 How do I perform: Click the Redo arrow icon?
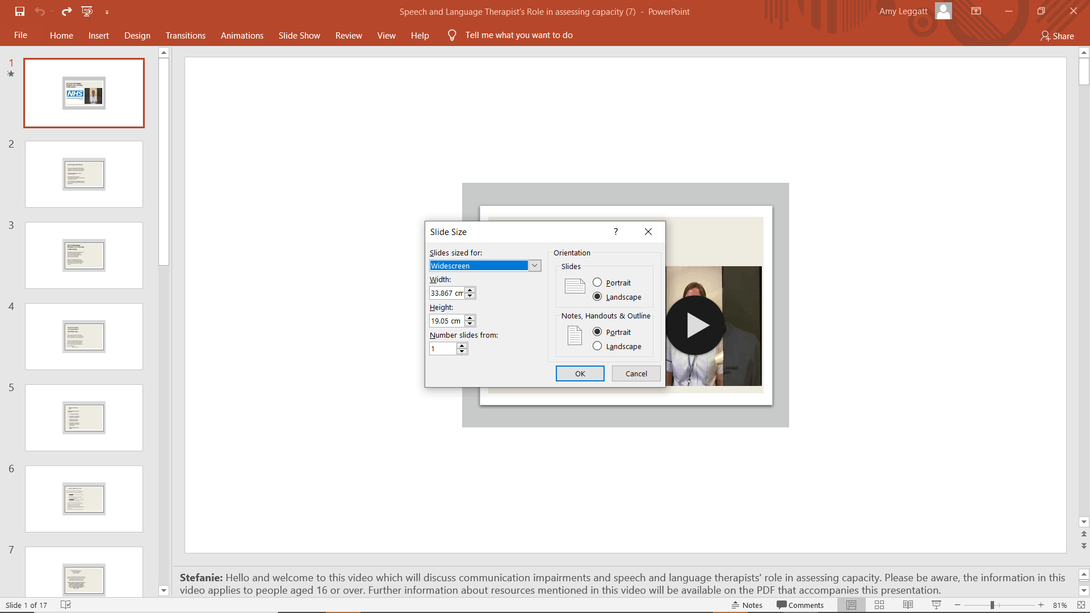[x=66, y=11]
